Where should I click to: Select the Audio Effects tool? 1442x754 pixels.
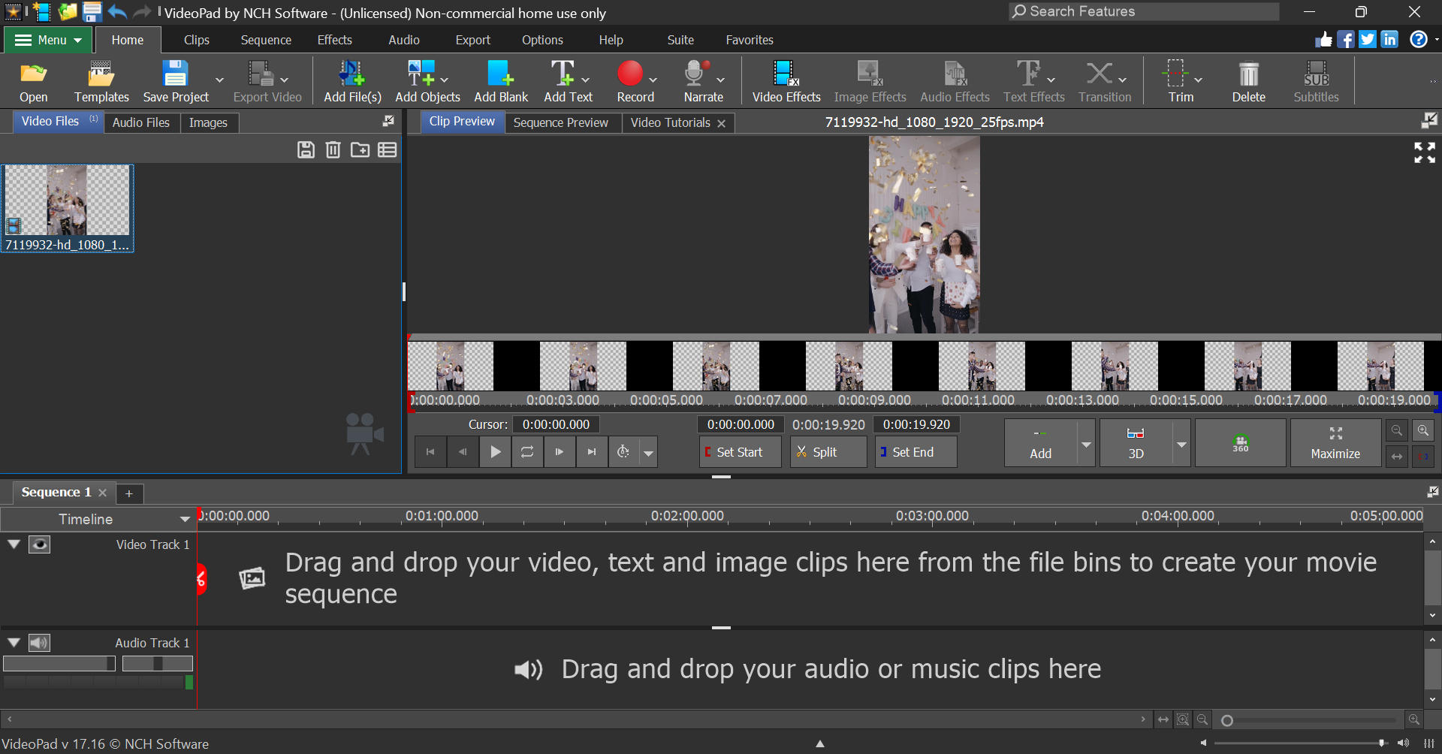(954, 80)
